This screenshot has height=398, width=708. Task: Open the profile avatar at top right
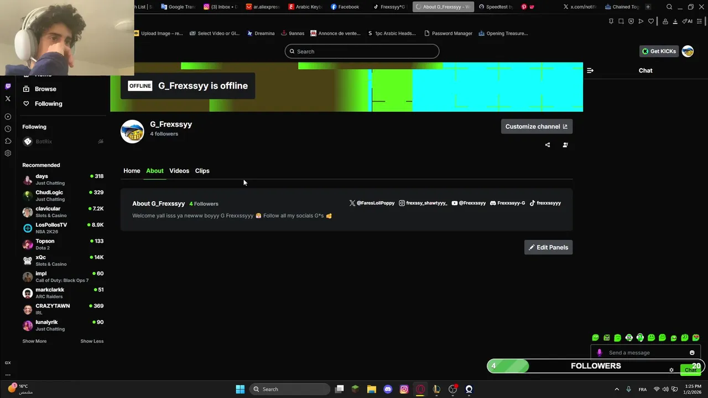[x=688, y=51]
